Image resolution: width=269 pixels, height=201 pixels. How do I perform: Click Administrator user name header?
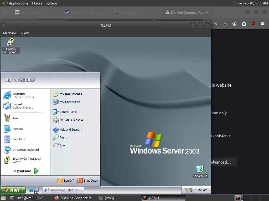point(20,80)
